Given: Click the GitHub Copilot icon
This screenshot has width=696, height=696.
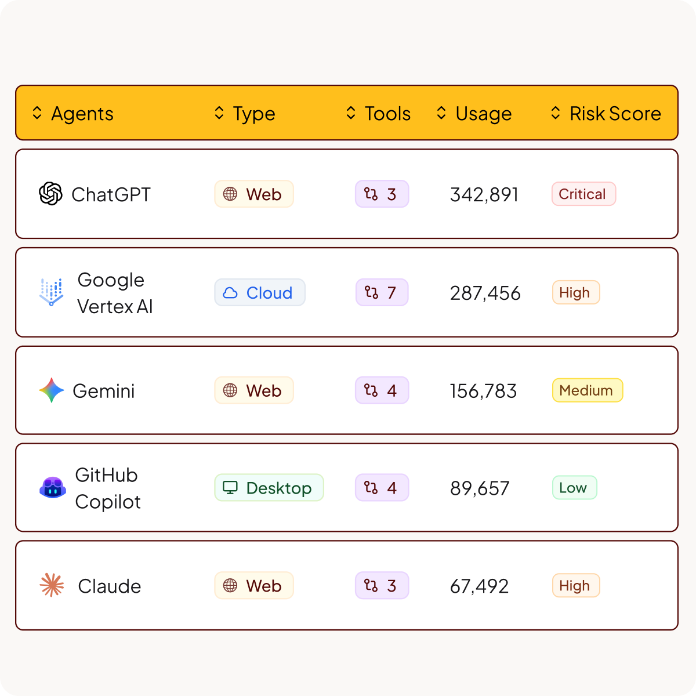Looking at the screenshot, I should (x=53, y=488).
